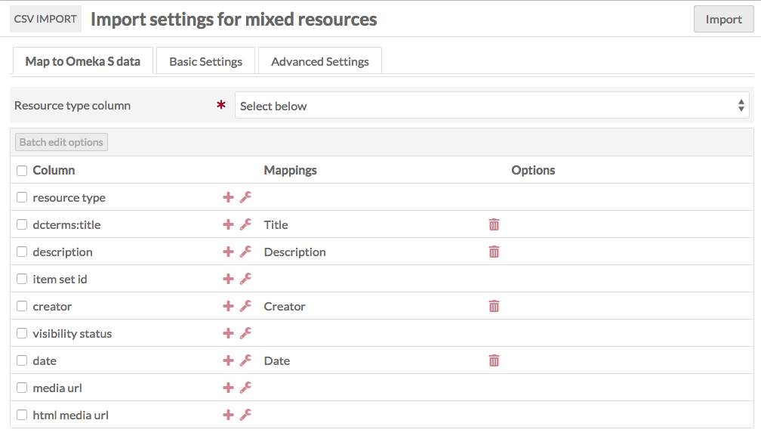Screen dimensions: 761x445
Task: Remove the Description mapping trash icon
Action: [x=494, y=252]
